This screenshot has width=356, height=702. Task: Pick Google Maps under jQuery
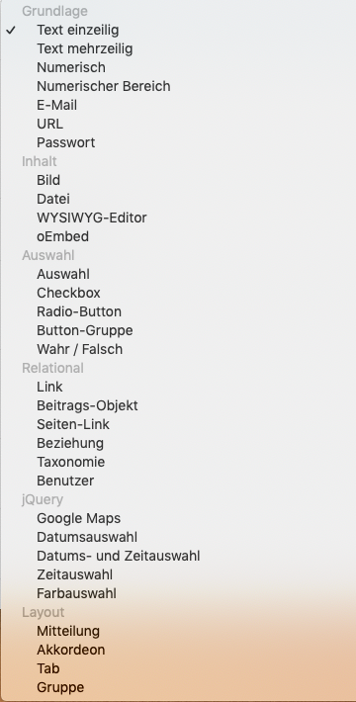click(x=178, y=519)
